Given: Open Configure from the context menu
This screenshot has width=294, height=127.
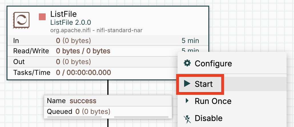Looking at the screenshot, I should [213, 63].
